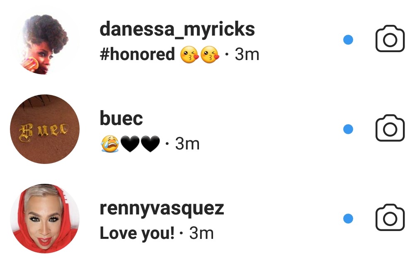Open the "#honored" message preview
The image size is (417, 272).
137,55
